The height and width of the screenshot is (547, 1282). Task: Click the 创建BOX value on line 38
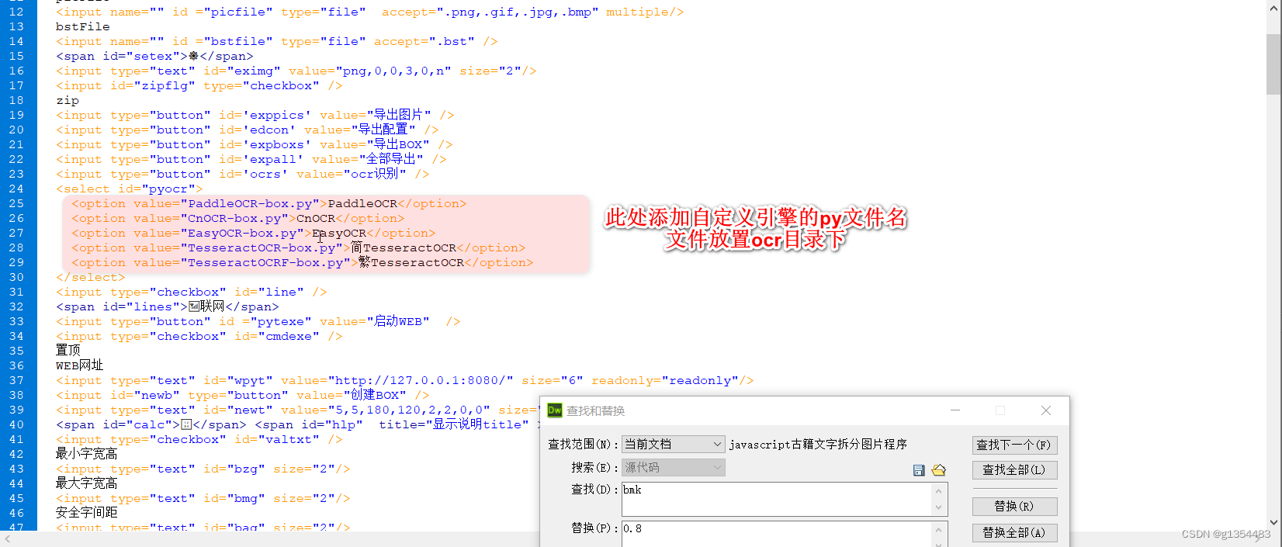click(x=375, y=395)
